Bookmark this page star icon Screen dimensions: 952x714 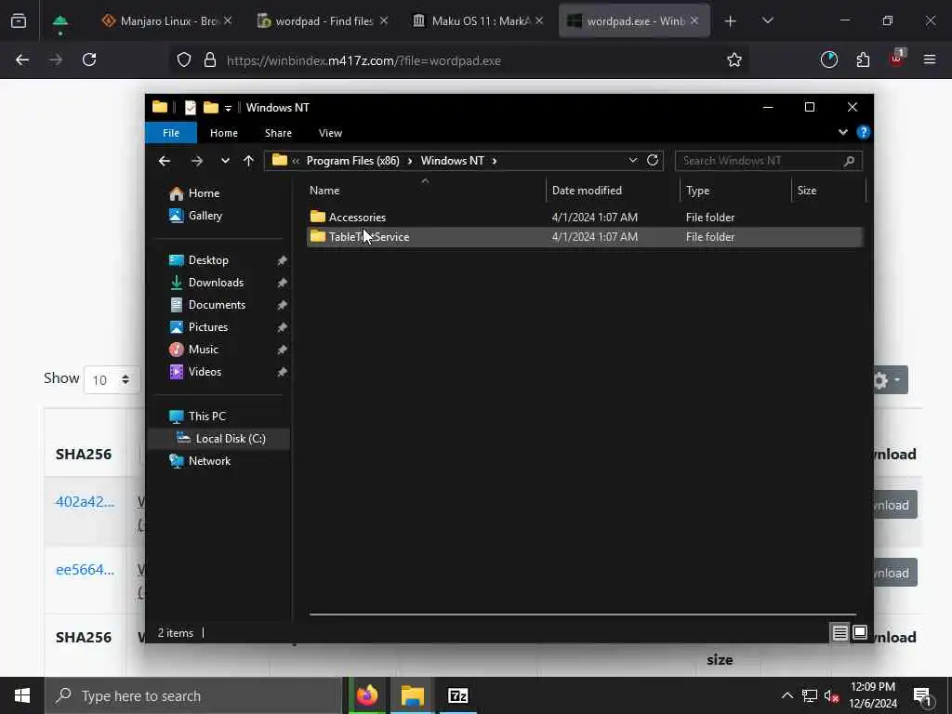[734, 60]
